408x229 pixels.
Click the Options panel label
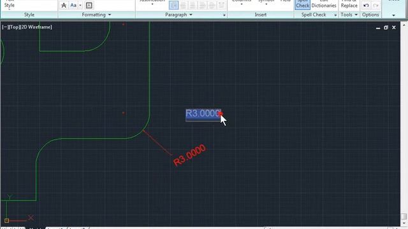(x=370, y=15)
